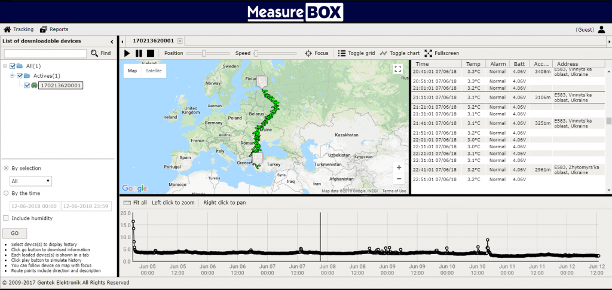Zoom in on the map

tap(399, 167)
